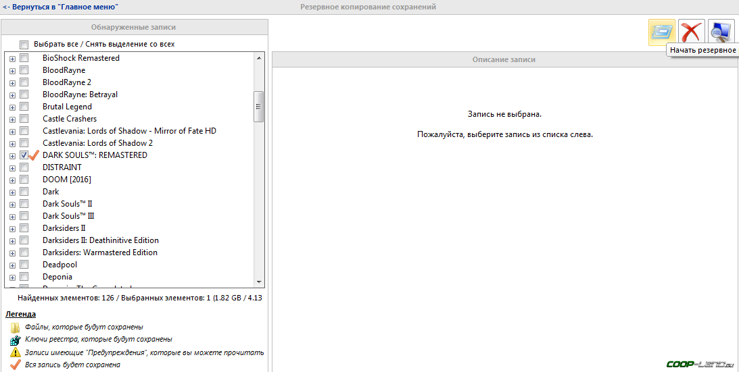Select Darksiders II: Deathinitive Edition in list
Viewport: 739px width, 372px height.
[101, 240]
